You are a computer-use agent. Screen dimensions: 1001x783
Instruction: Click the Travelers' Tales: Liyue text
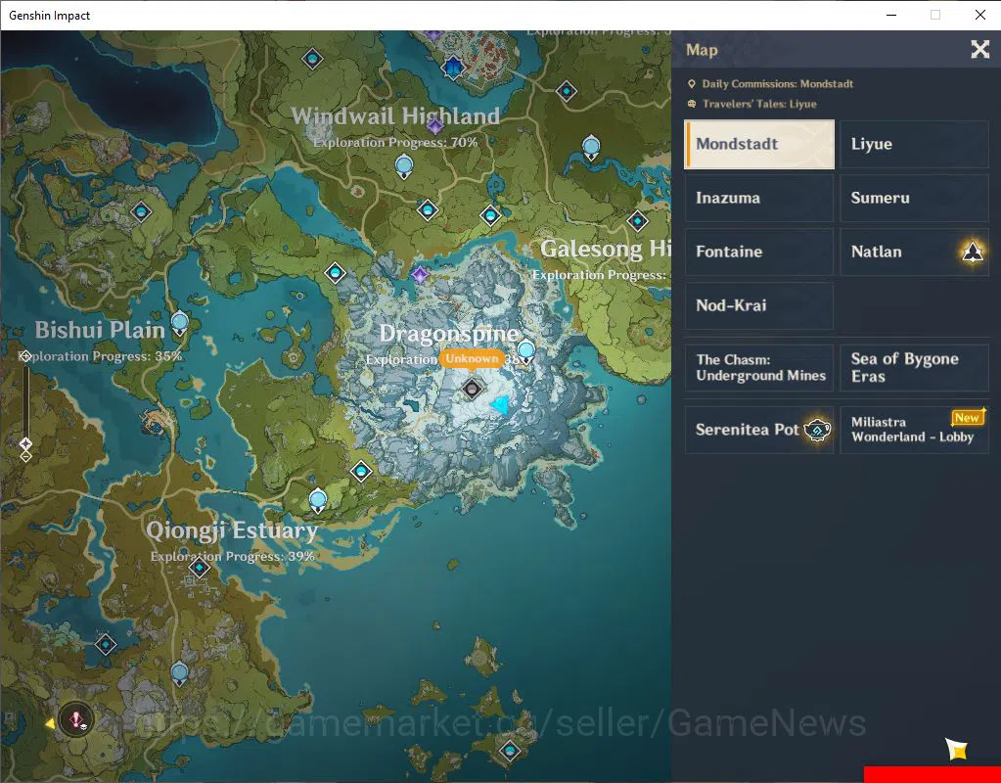[759, 104]
